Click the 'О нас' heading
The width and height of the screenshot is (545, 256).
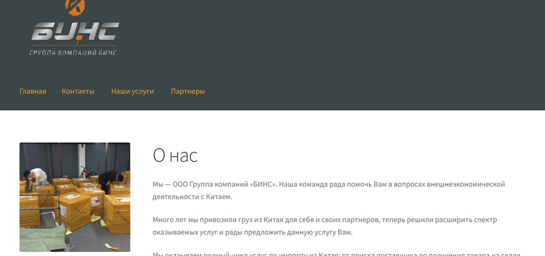[175, 155]
